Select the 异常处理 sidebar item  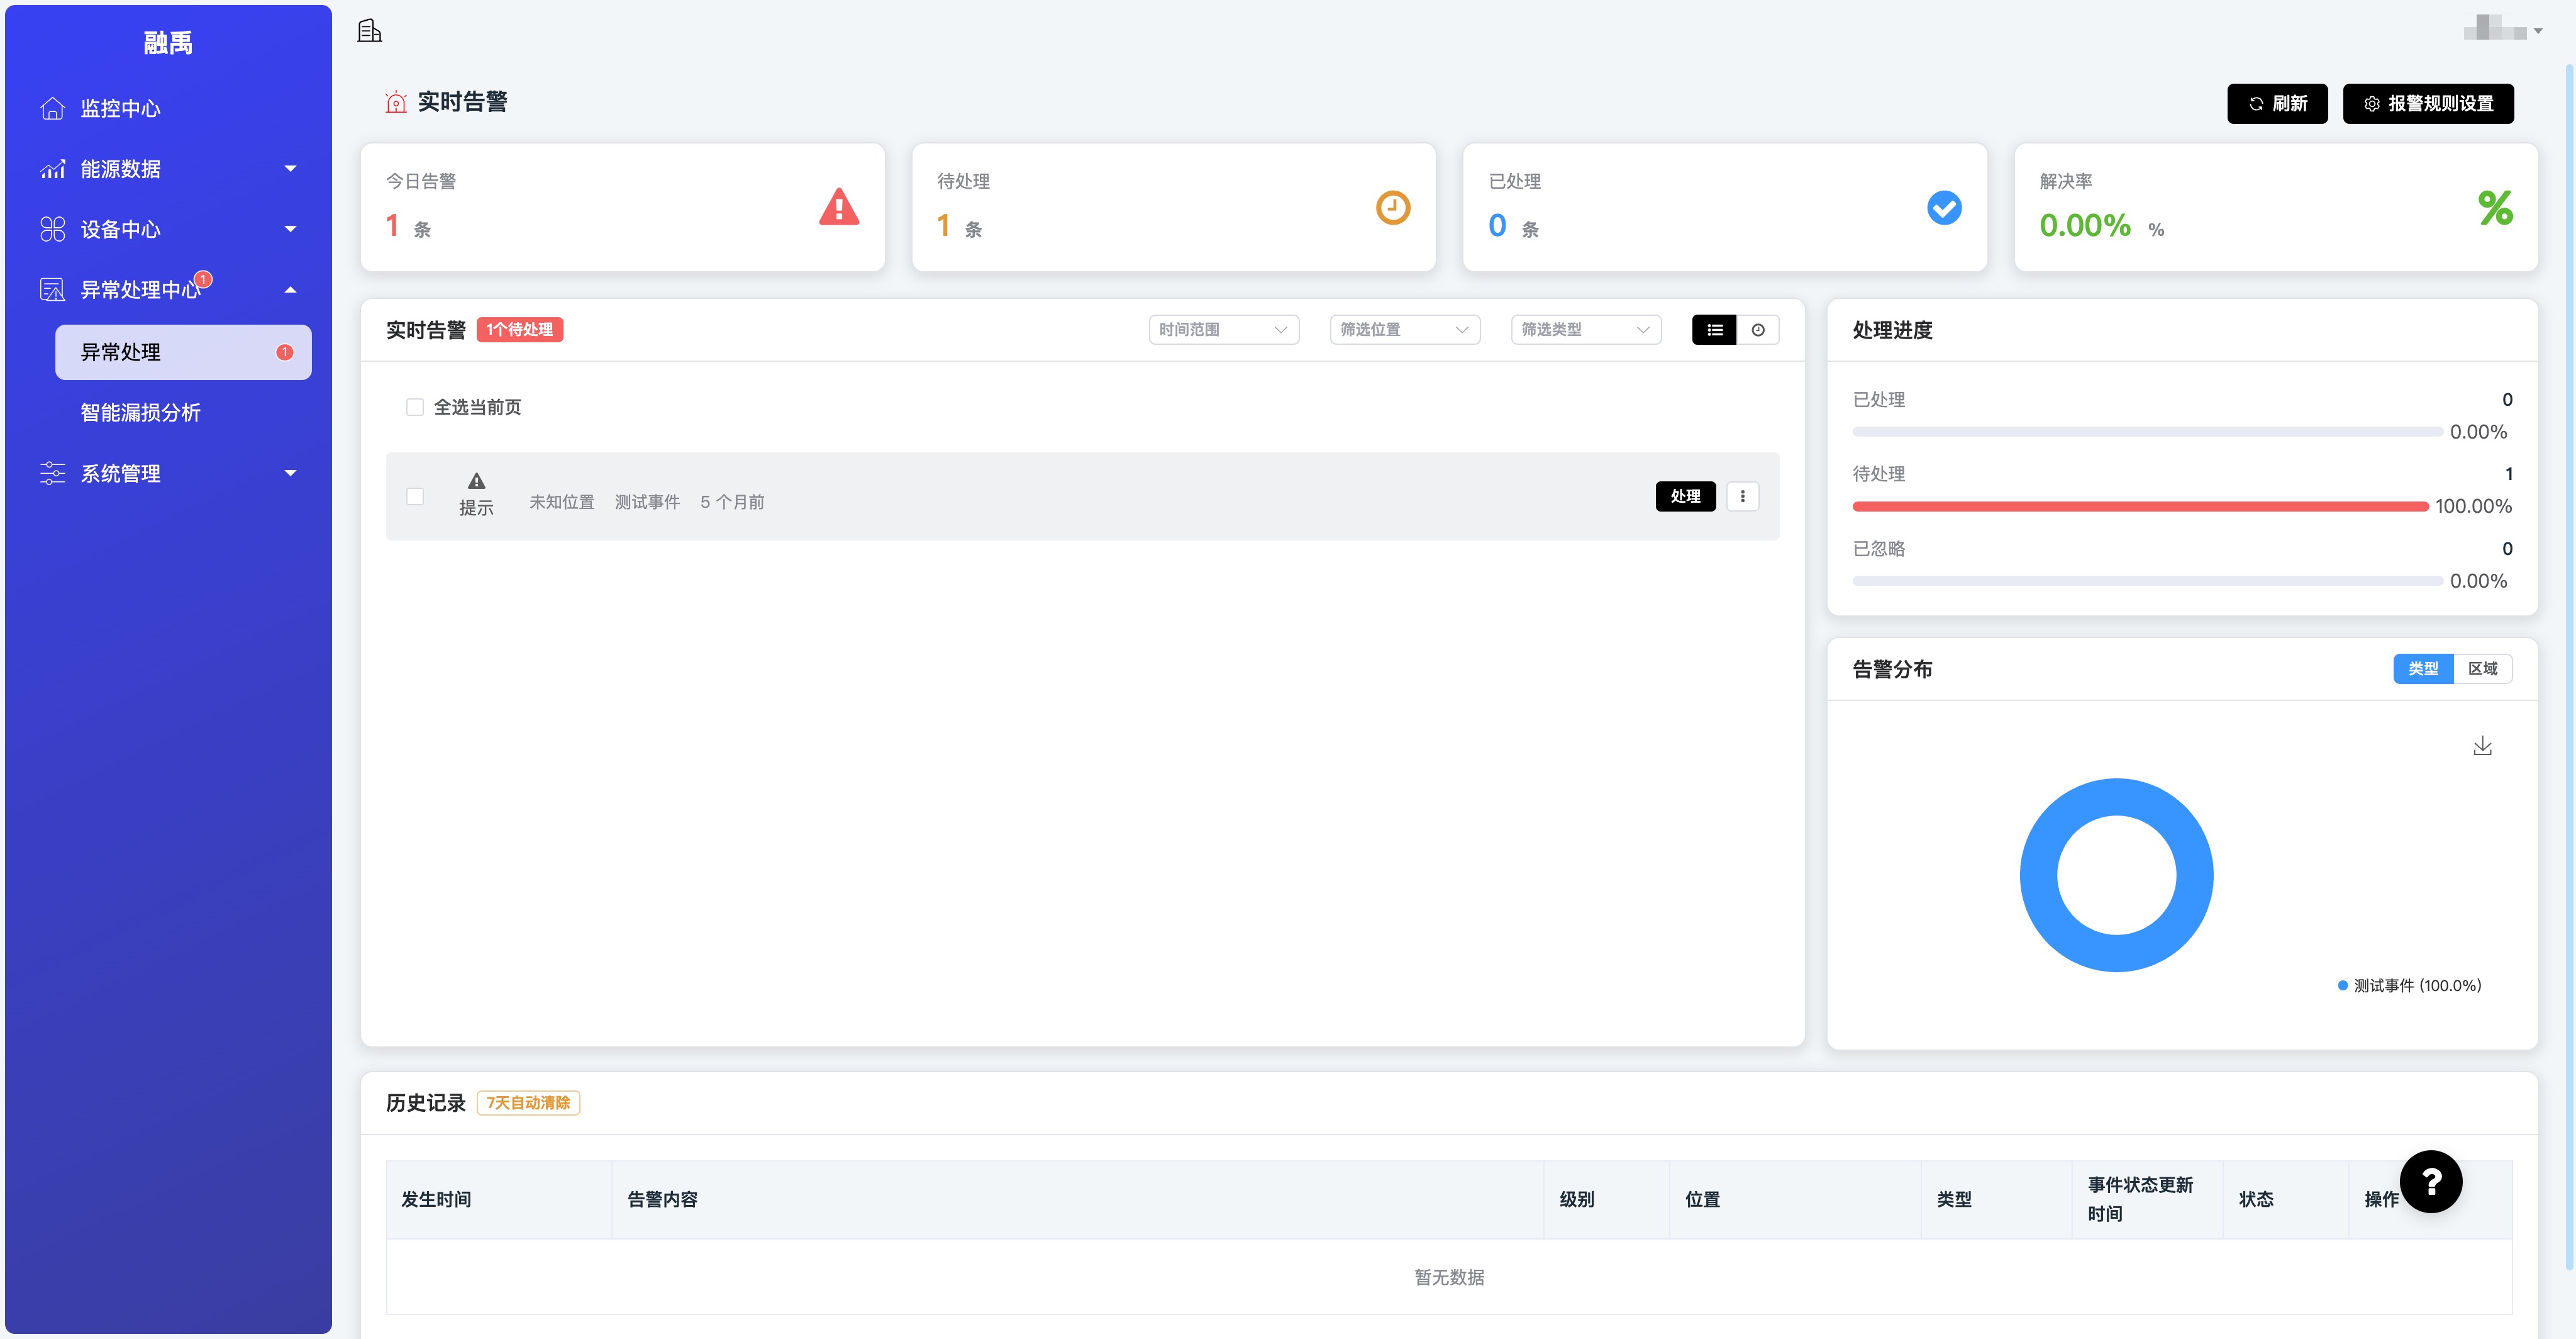click(183, 352)
